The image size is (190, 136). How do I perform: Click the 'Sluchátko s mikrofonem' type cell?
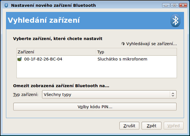point(122,59)
